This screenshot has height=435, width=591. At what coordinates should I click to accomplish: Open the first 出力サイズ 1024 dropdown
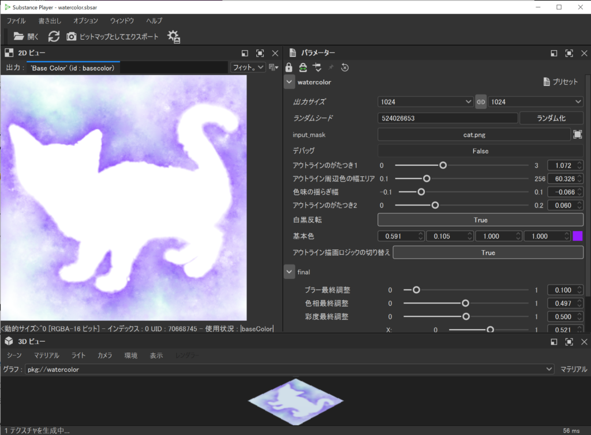click(x=425, y=101)
